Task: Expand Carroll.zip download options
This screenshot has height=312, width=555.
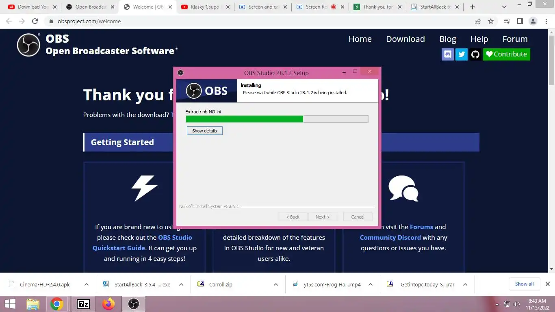Action: point(276,284)
